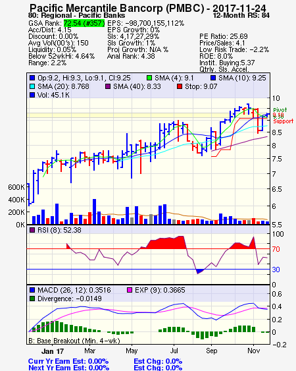Click the green SMA (4) legend swatch
296x371 pixels.
coord(149,78)
